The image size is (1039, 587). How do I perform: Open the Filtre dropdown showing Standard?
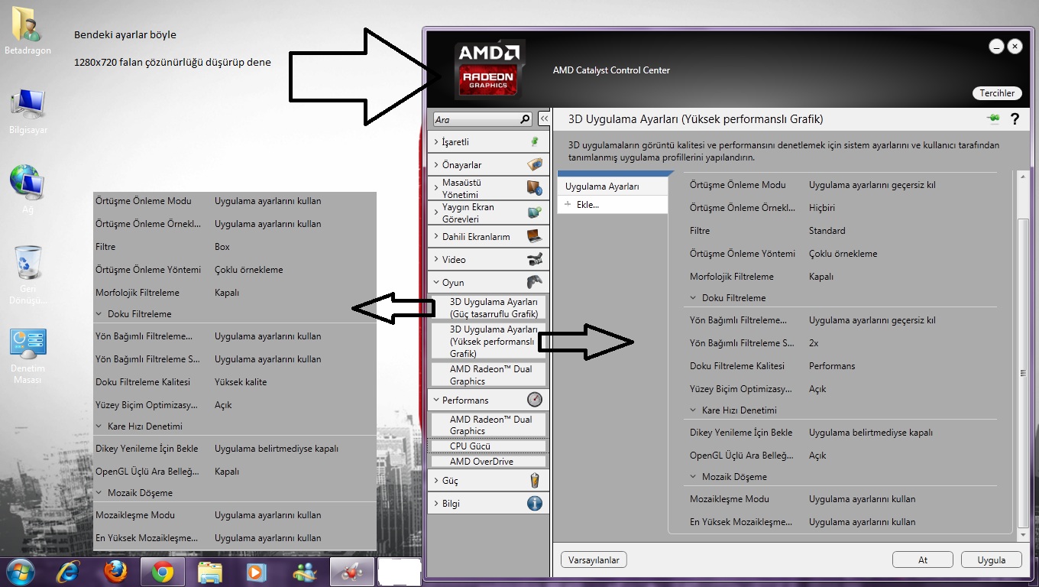tap(827, 230)
